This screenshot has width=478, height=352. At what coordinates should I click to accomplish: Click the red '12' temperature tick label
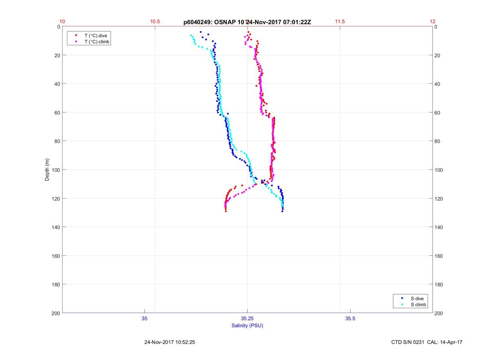(433, 21)
